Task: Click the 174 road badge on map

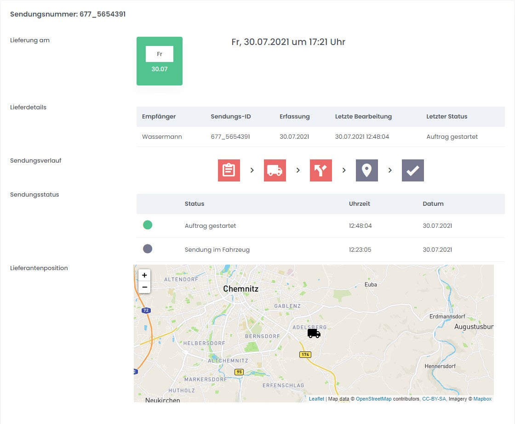Action: point(305,354)
